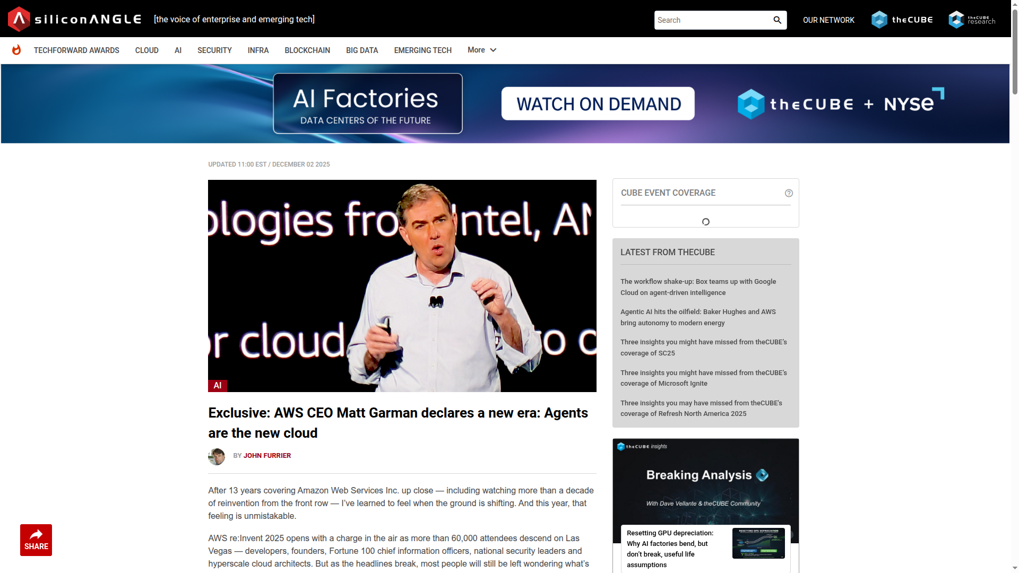Click the WATCH ON DEMAND button
1019x573 pixels.
coord(598,104)
